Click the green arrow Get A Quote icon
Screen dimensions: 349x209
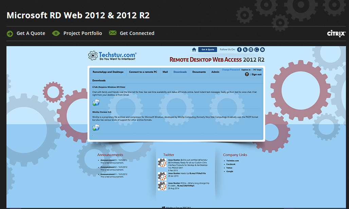(x=10, y=34)
